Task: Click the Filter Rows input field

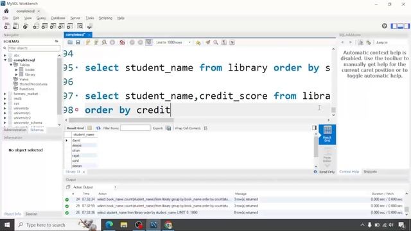Action: pyautogui.click(x=136, y=128)
